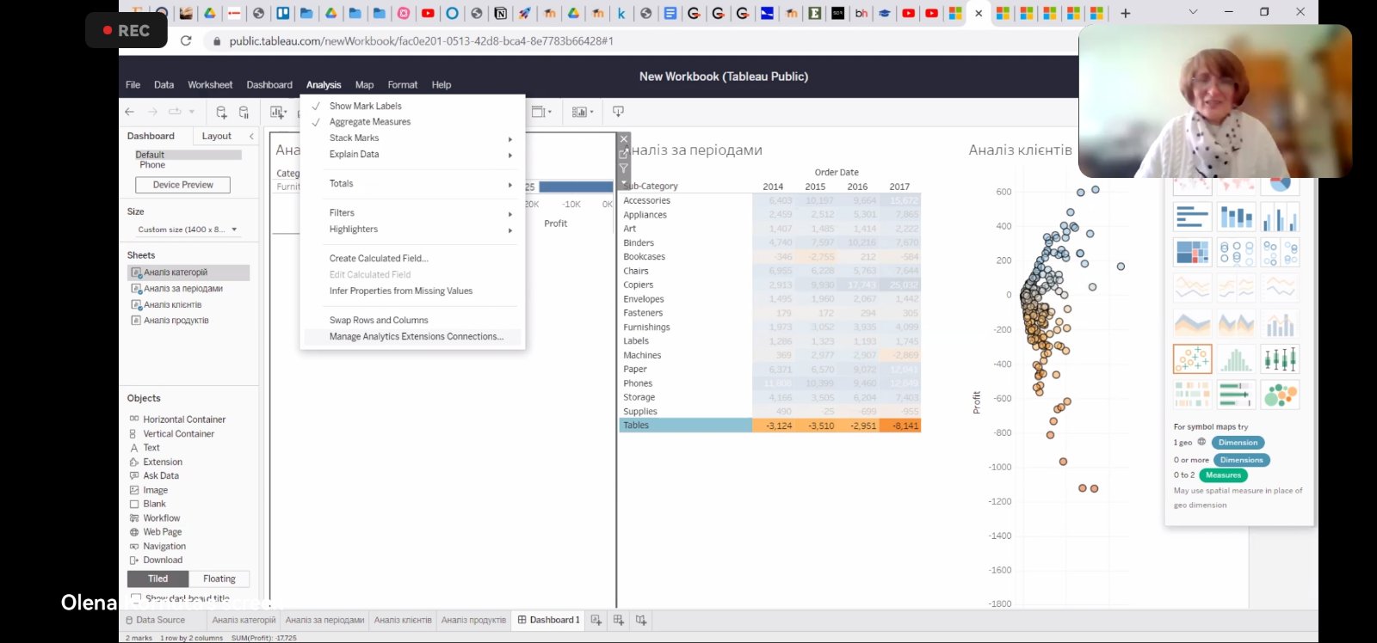
Task: Switch object placement to Floating
Action: [219, 579]
